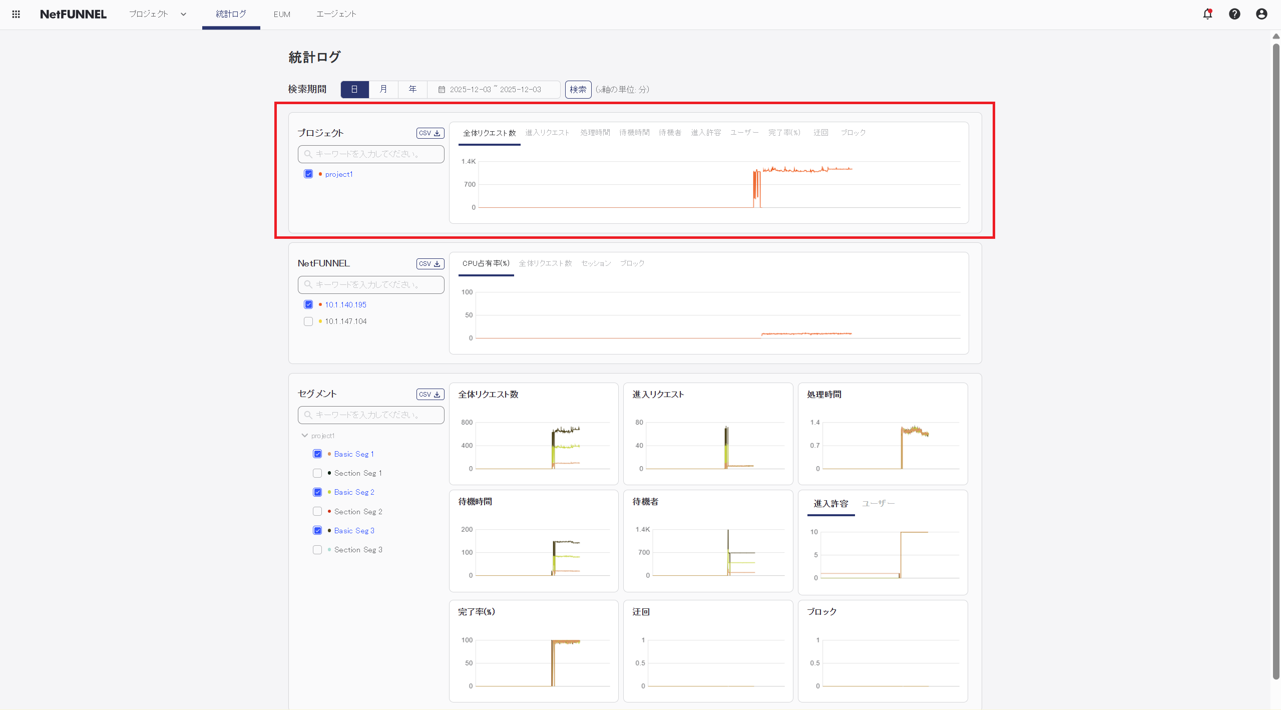Open the app launcher grid icon
Image resolution: width=1281 pixels, height=710 pixels.
(x=16, y=14)
